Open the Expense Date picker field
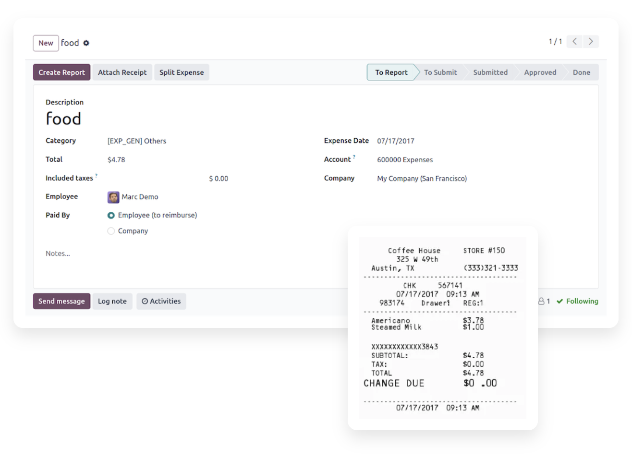 coord(395,141)
